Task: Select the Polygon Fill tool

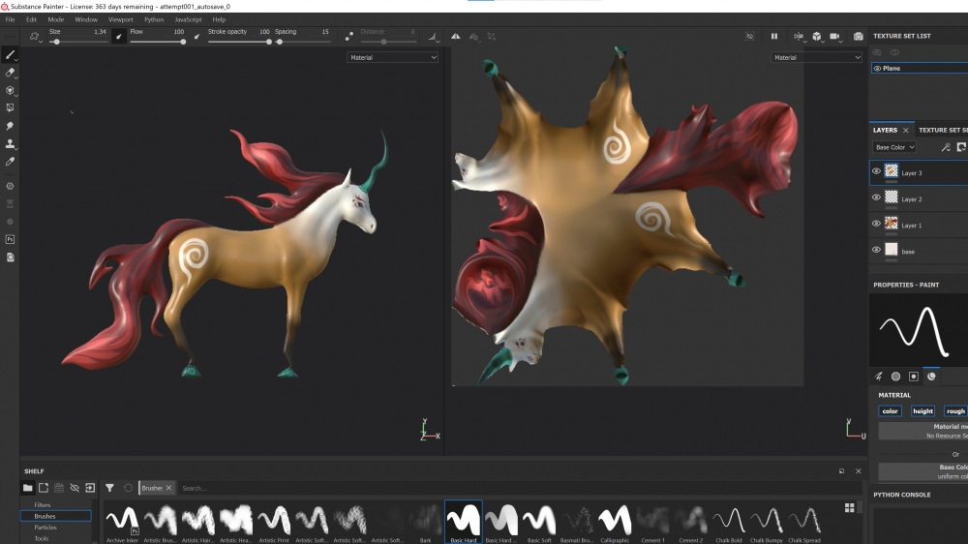Action: [x=10, y=107]
